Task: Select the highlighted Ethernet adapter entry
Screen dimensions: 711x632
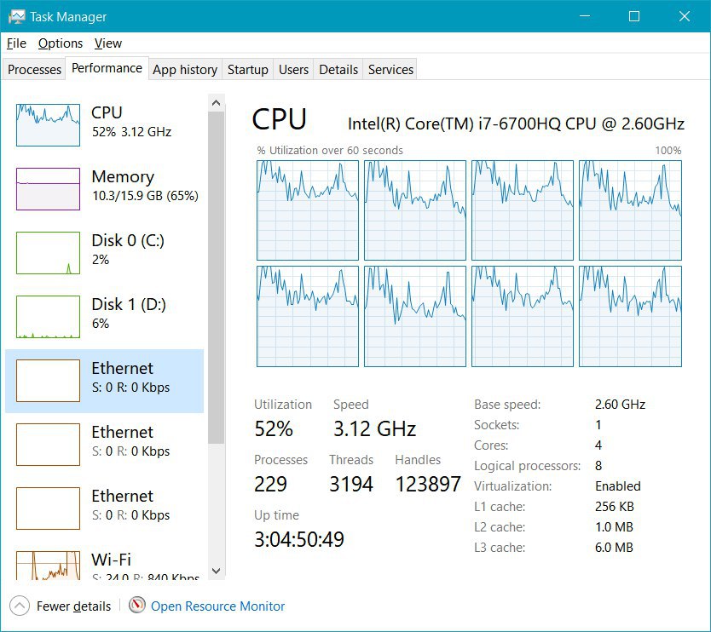Action: tap(104, 381)
